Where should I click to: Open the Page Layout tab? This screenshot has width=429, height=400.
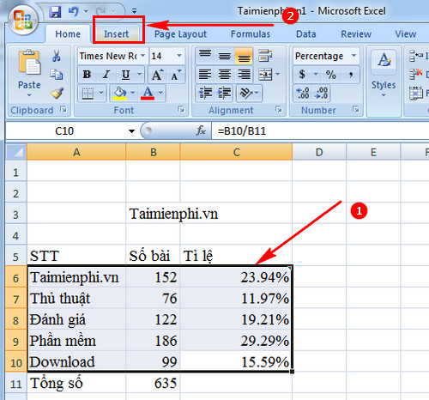coord(180,34)
